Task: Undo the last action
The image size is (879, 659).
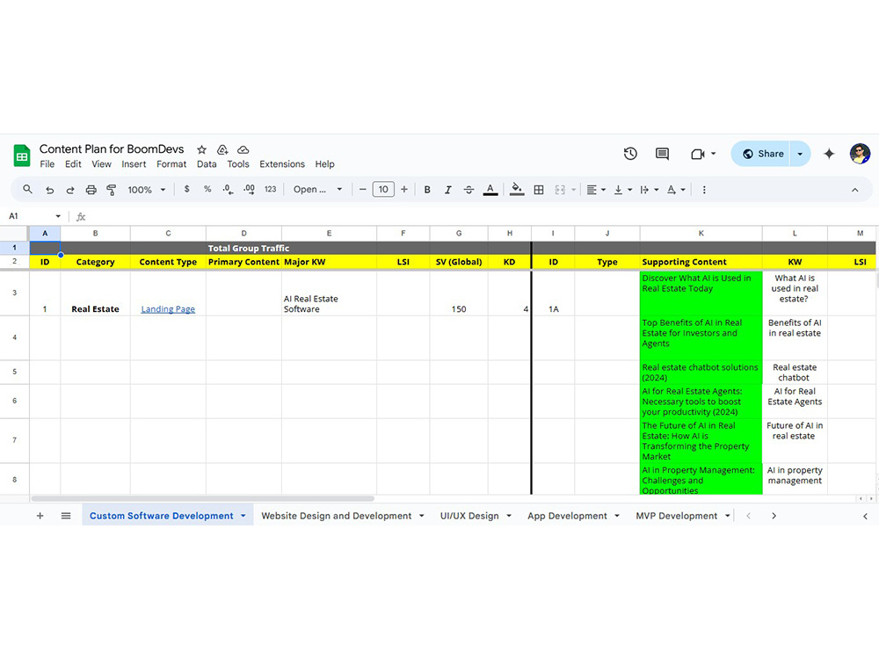Action: click(50, 190)
